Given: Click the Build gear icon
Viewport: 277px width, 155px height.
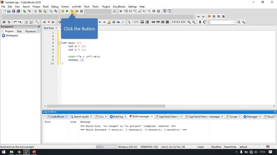Looking at the screenshot, I should 62,11.
